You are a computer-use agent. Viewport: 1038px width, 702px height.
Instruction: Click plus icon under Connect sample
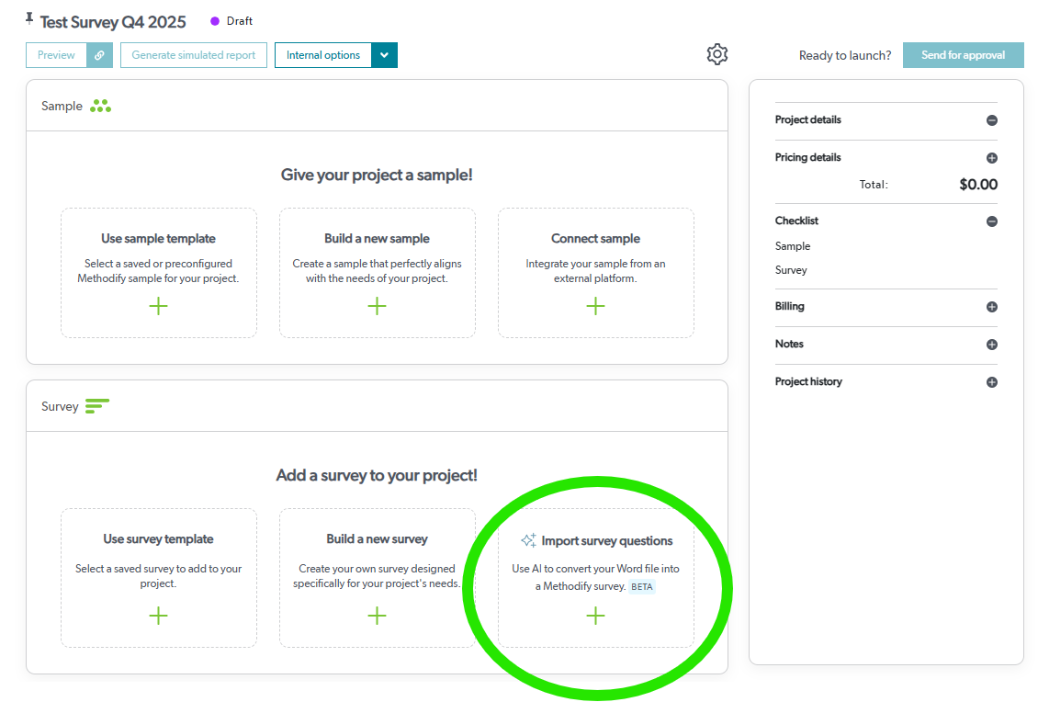click(595, 306)
